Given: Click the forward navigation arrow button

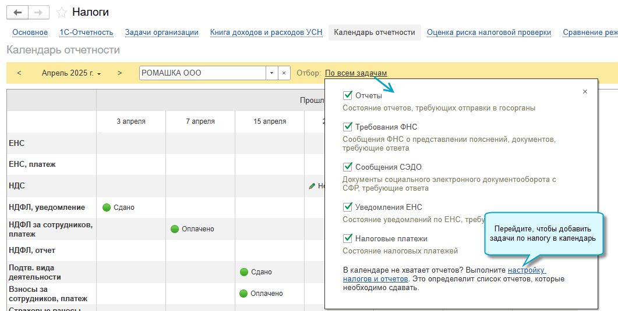Looking at the screenshot, I should [38, 12].
